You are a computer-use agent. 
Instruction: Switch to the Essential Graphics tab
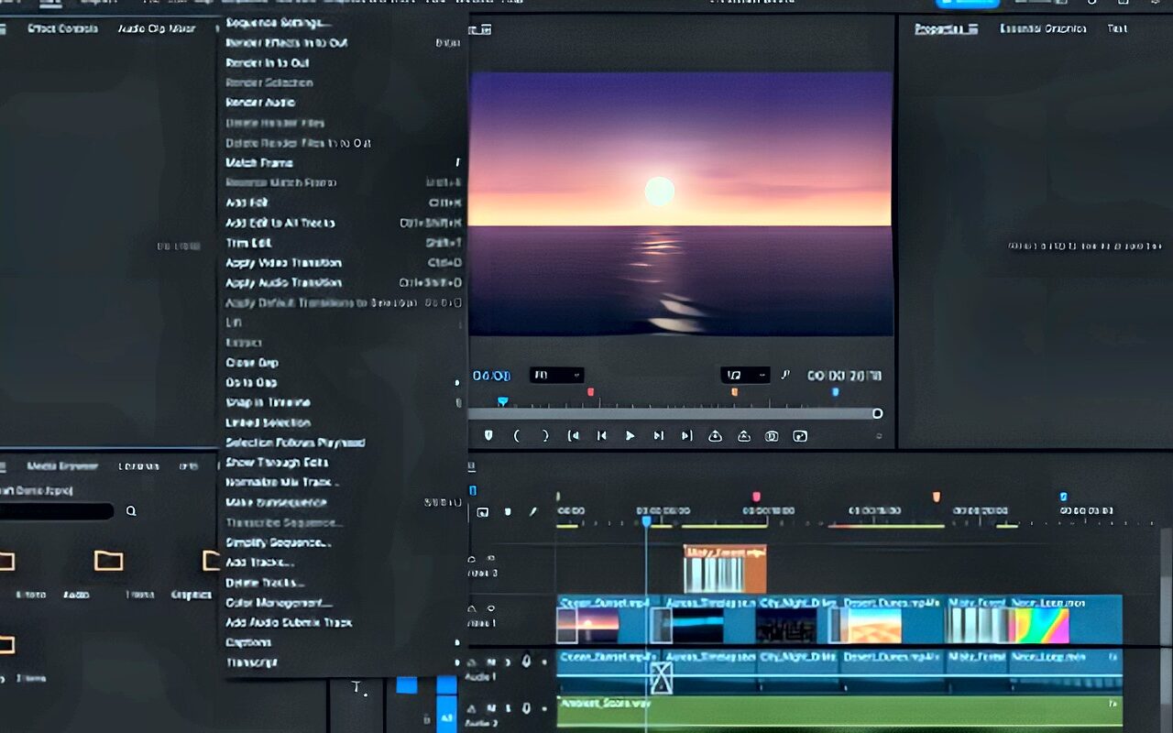point(1043,28)
